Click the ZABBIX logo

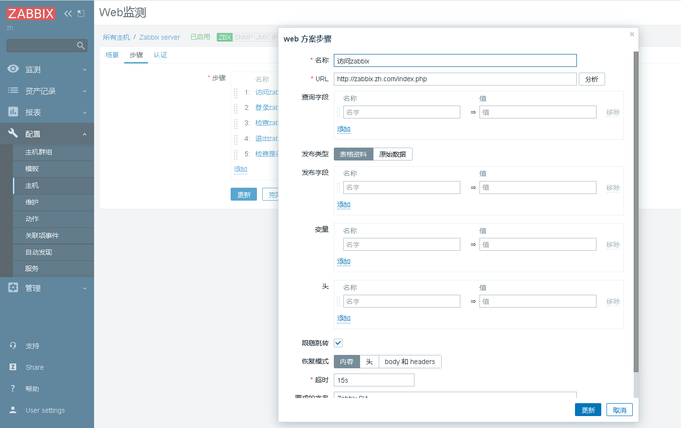coord(31,13)
